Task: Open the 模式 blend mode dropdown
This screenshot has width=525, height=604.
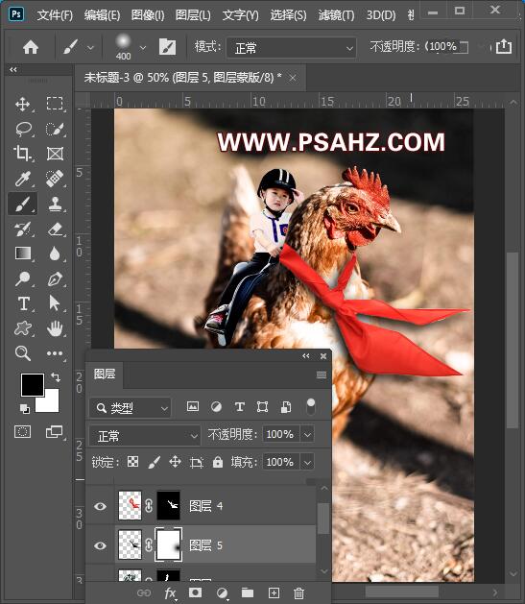Action: tap(291, 48)
